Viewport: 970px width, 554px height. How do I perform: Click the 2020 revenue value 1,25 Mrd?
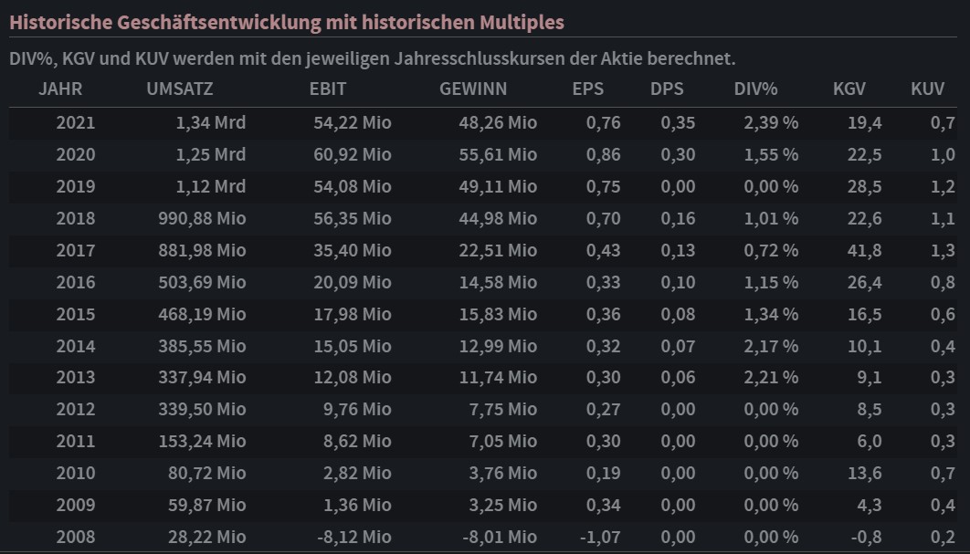(x=211, y=155)
